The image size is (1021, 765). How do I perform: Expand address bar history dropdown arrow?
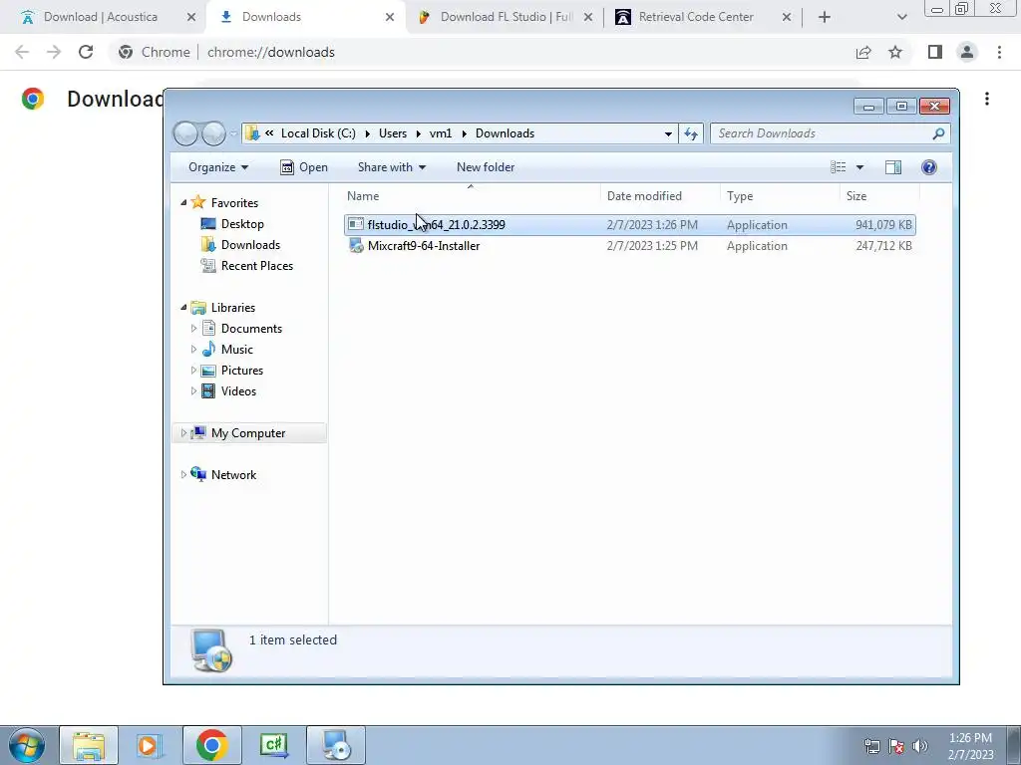[x=668, y=133]
